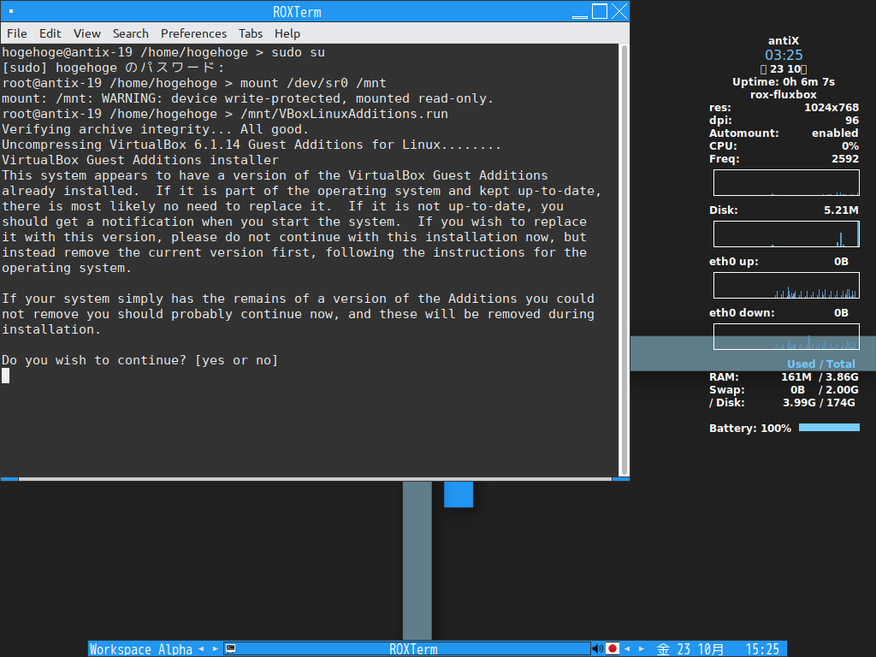Click the eth0 down graph
Image resolution: width=876 pixels, height=657 pixels.
(786, 337)
